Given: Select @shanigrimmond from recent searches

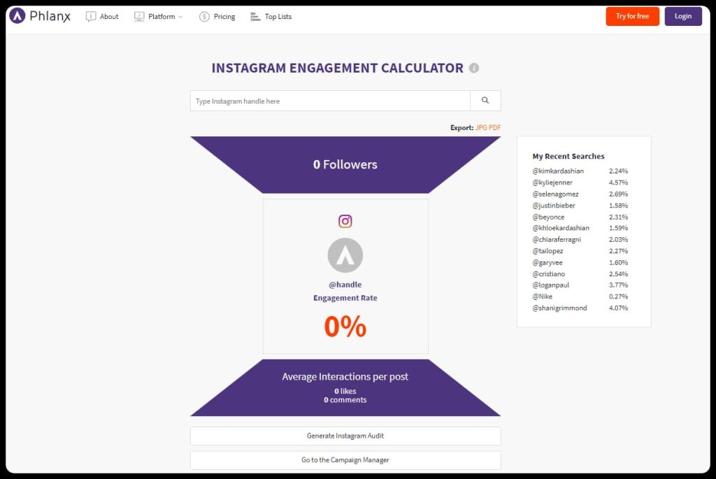Looking at the screenshot, I should (560, 308).
